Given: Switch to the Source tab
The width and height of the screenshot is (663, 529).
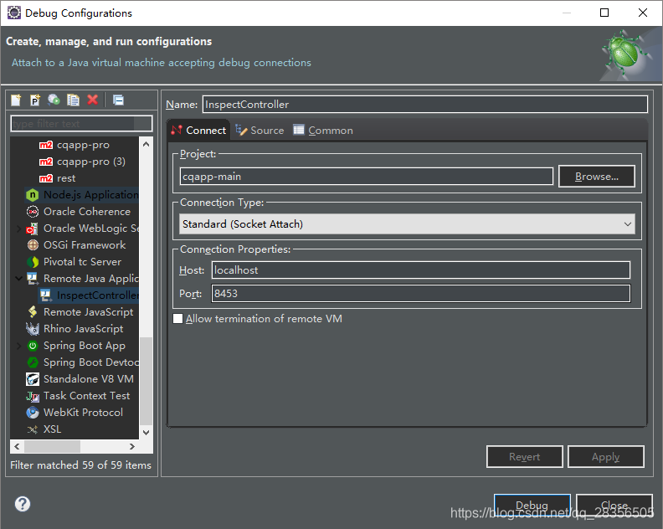Looking at the screenshot, I should [260, 131].
